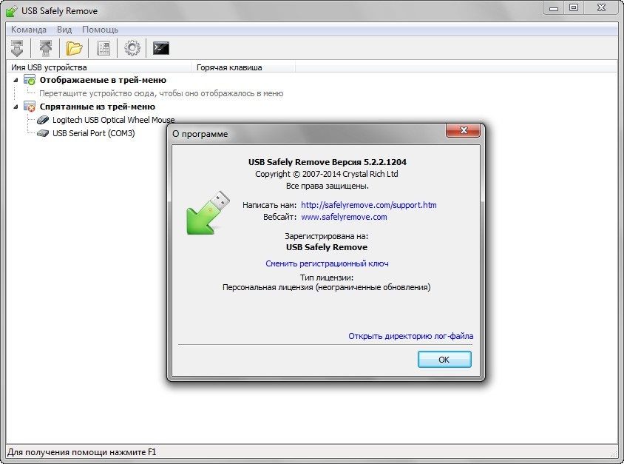Click the device properties toolbar icon
624x464 pixels.
(104, 48)
